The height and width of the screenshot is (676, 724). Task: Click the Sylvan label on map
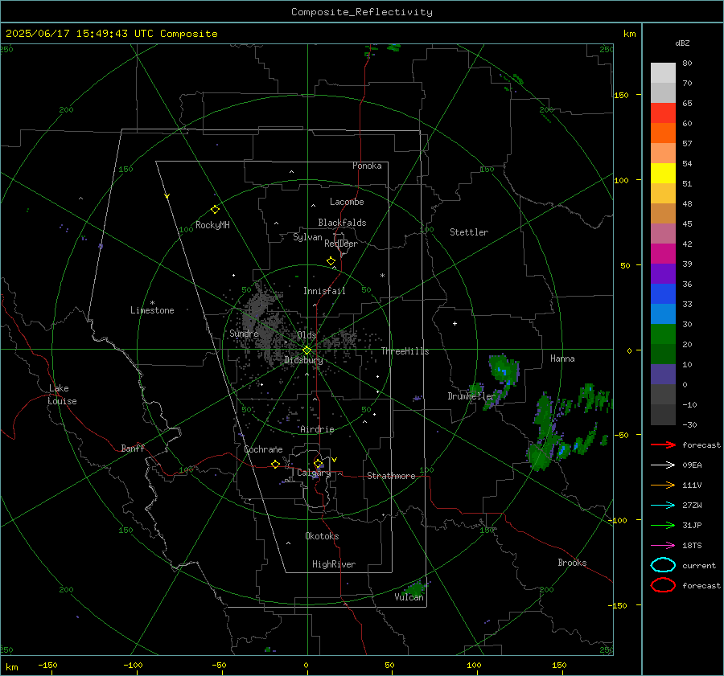pyautogui.click(x=307, y=237)
